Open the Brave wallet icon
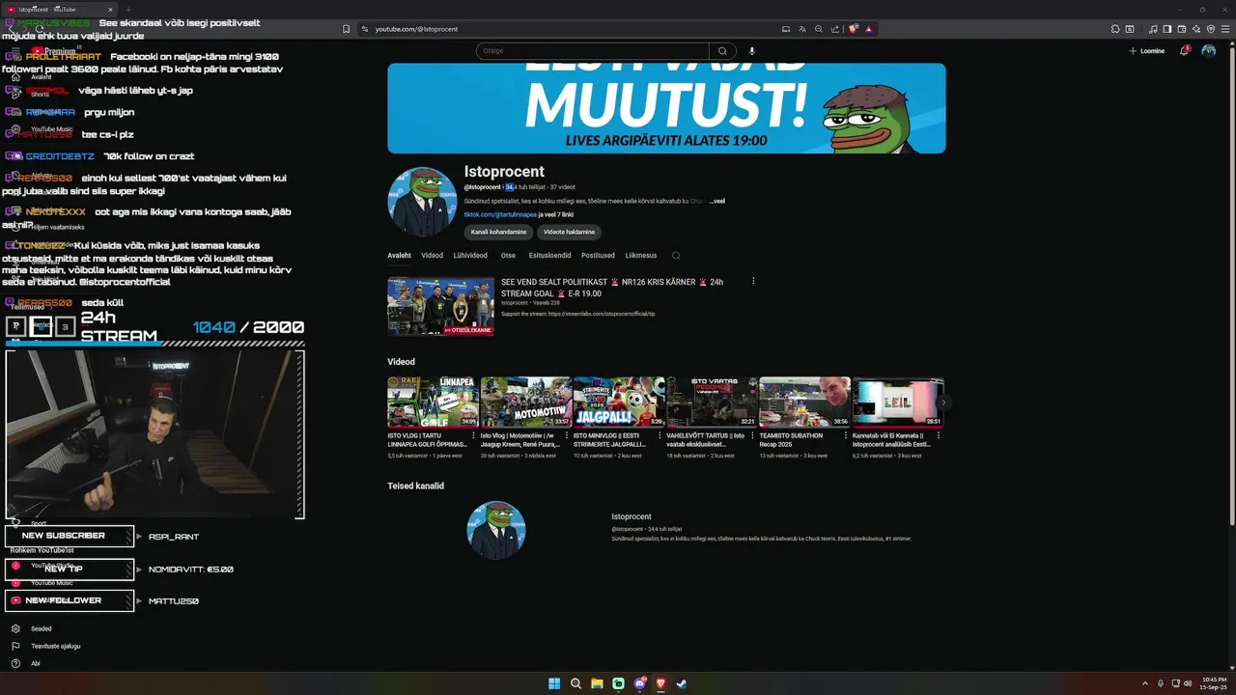The height and width of the screenshot is (695, 1236). [1182, 29]
